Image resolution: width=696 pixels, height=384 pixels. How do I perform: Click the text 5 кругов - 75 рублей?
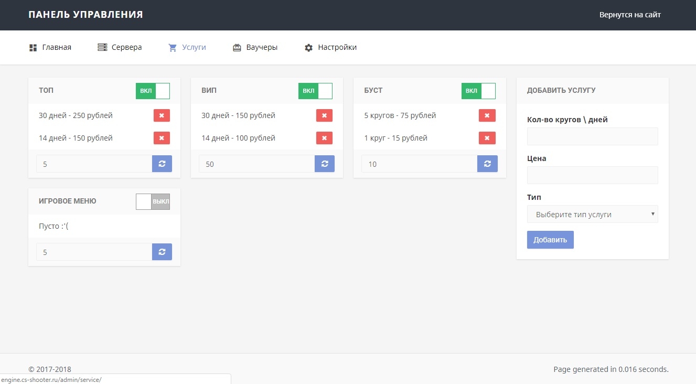coord(400,115)
